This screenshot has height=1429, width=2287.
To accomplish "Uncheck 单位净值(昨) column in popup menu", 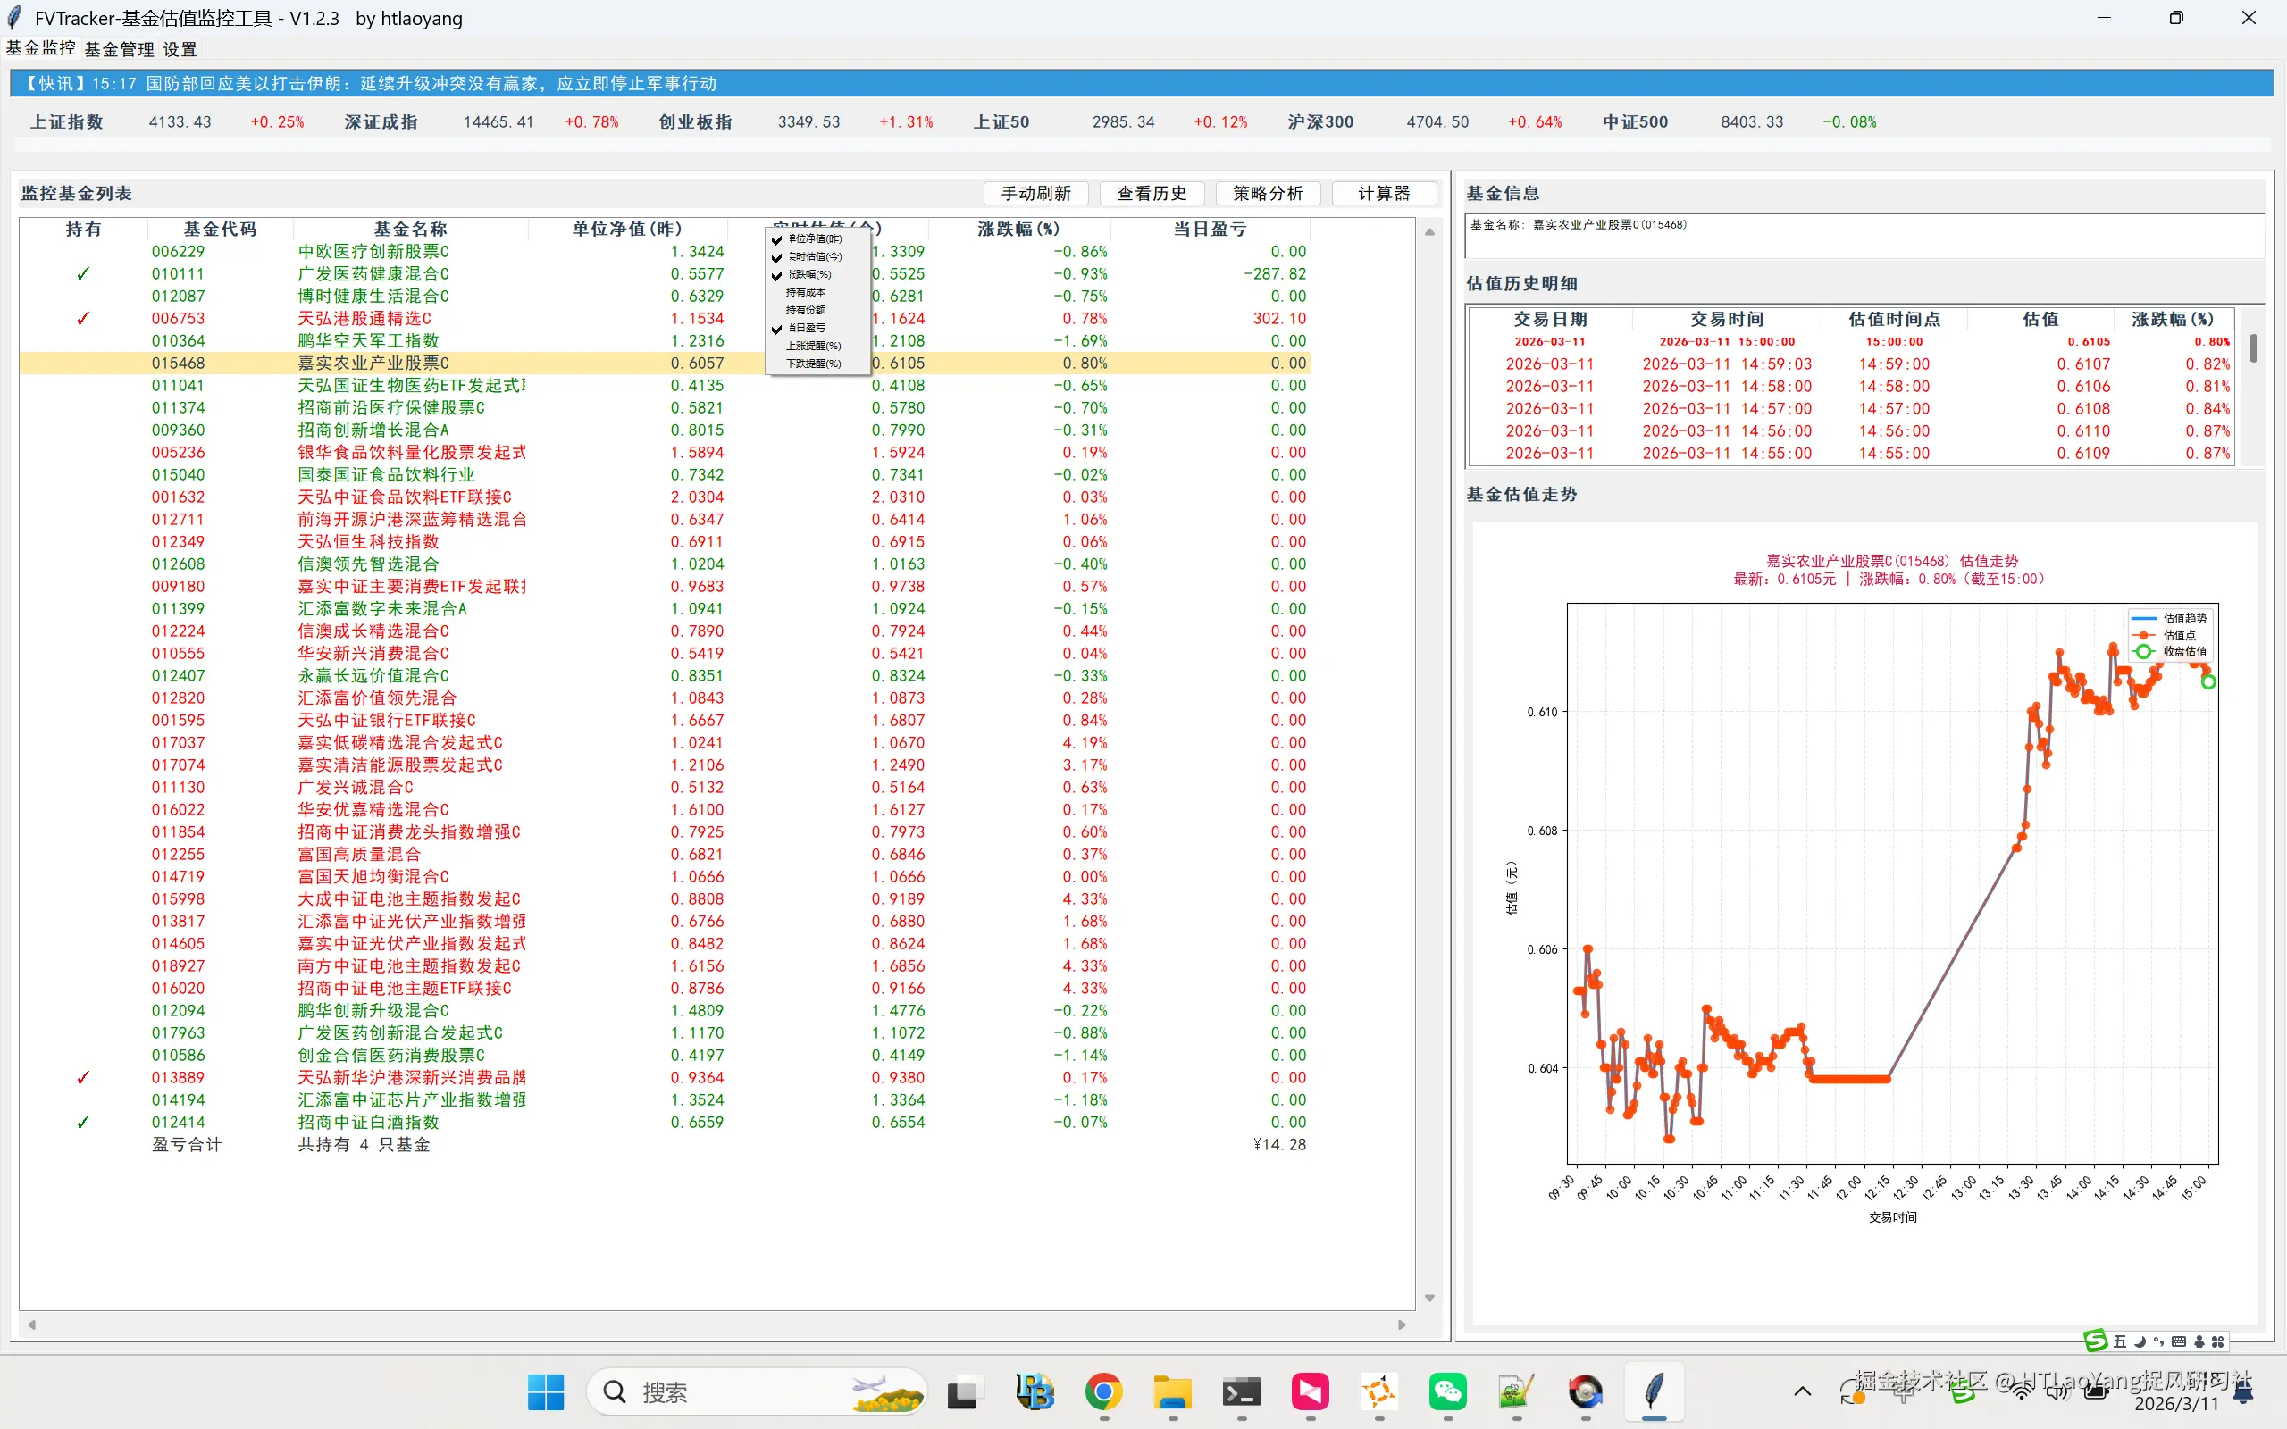I will coord(814,239).
